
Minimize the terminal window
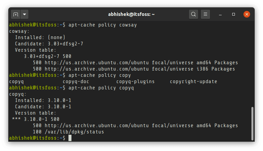click(x=221, y=15)
